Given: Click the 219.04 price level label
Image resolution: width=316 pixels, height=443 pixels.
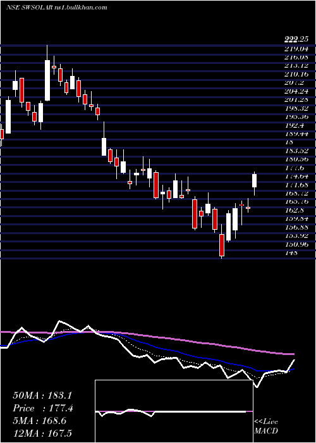Looking at the screenshot, I should pyautogui.click(x=296, y=49).
